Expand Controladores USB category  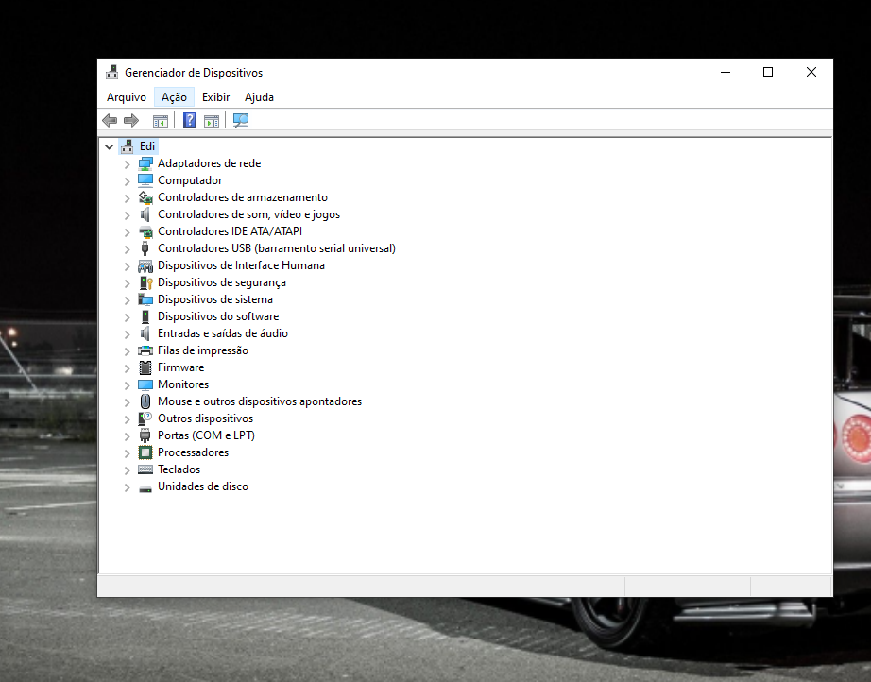point(127,249)
